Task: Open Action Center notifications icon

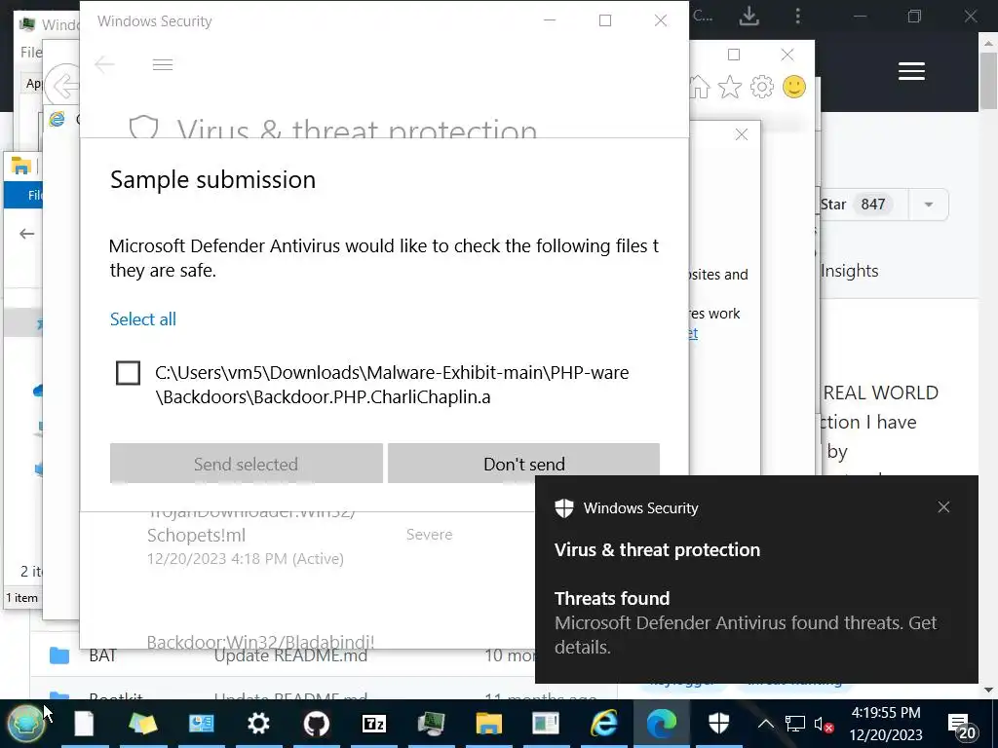Action: pos(962,725)
